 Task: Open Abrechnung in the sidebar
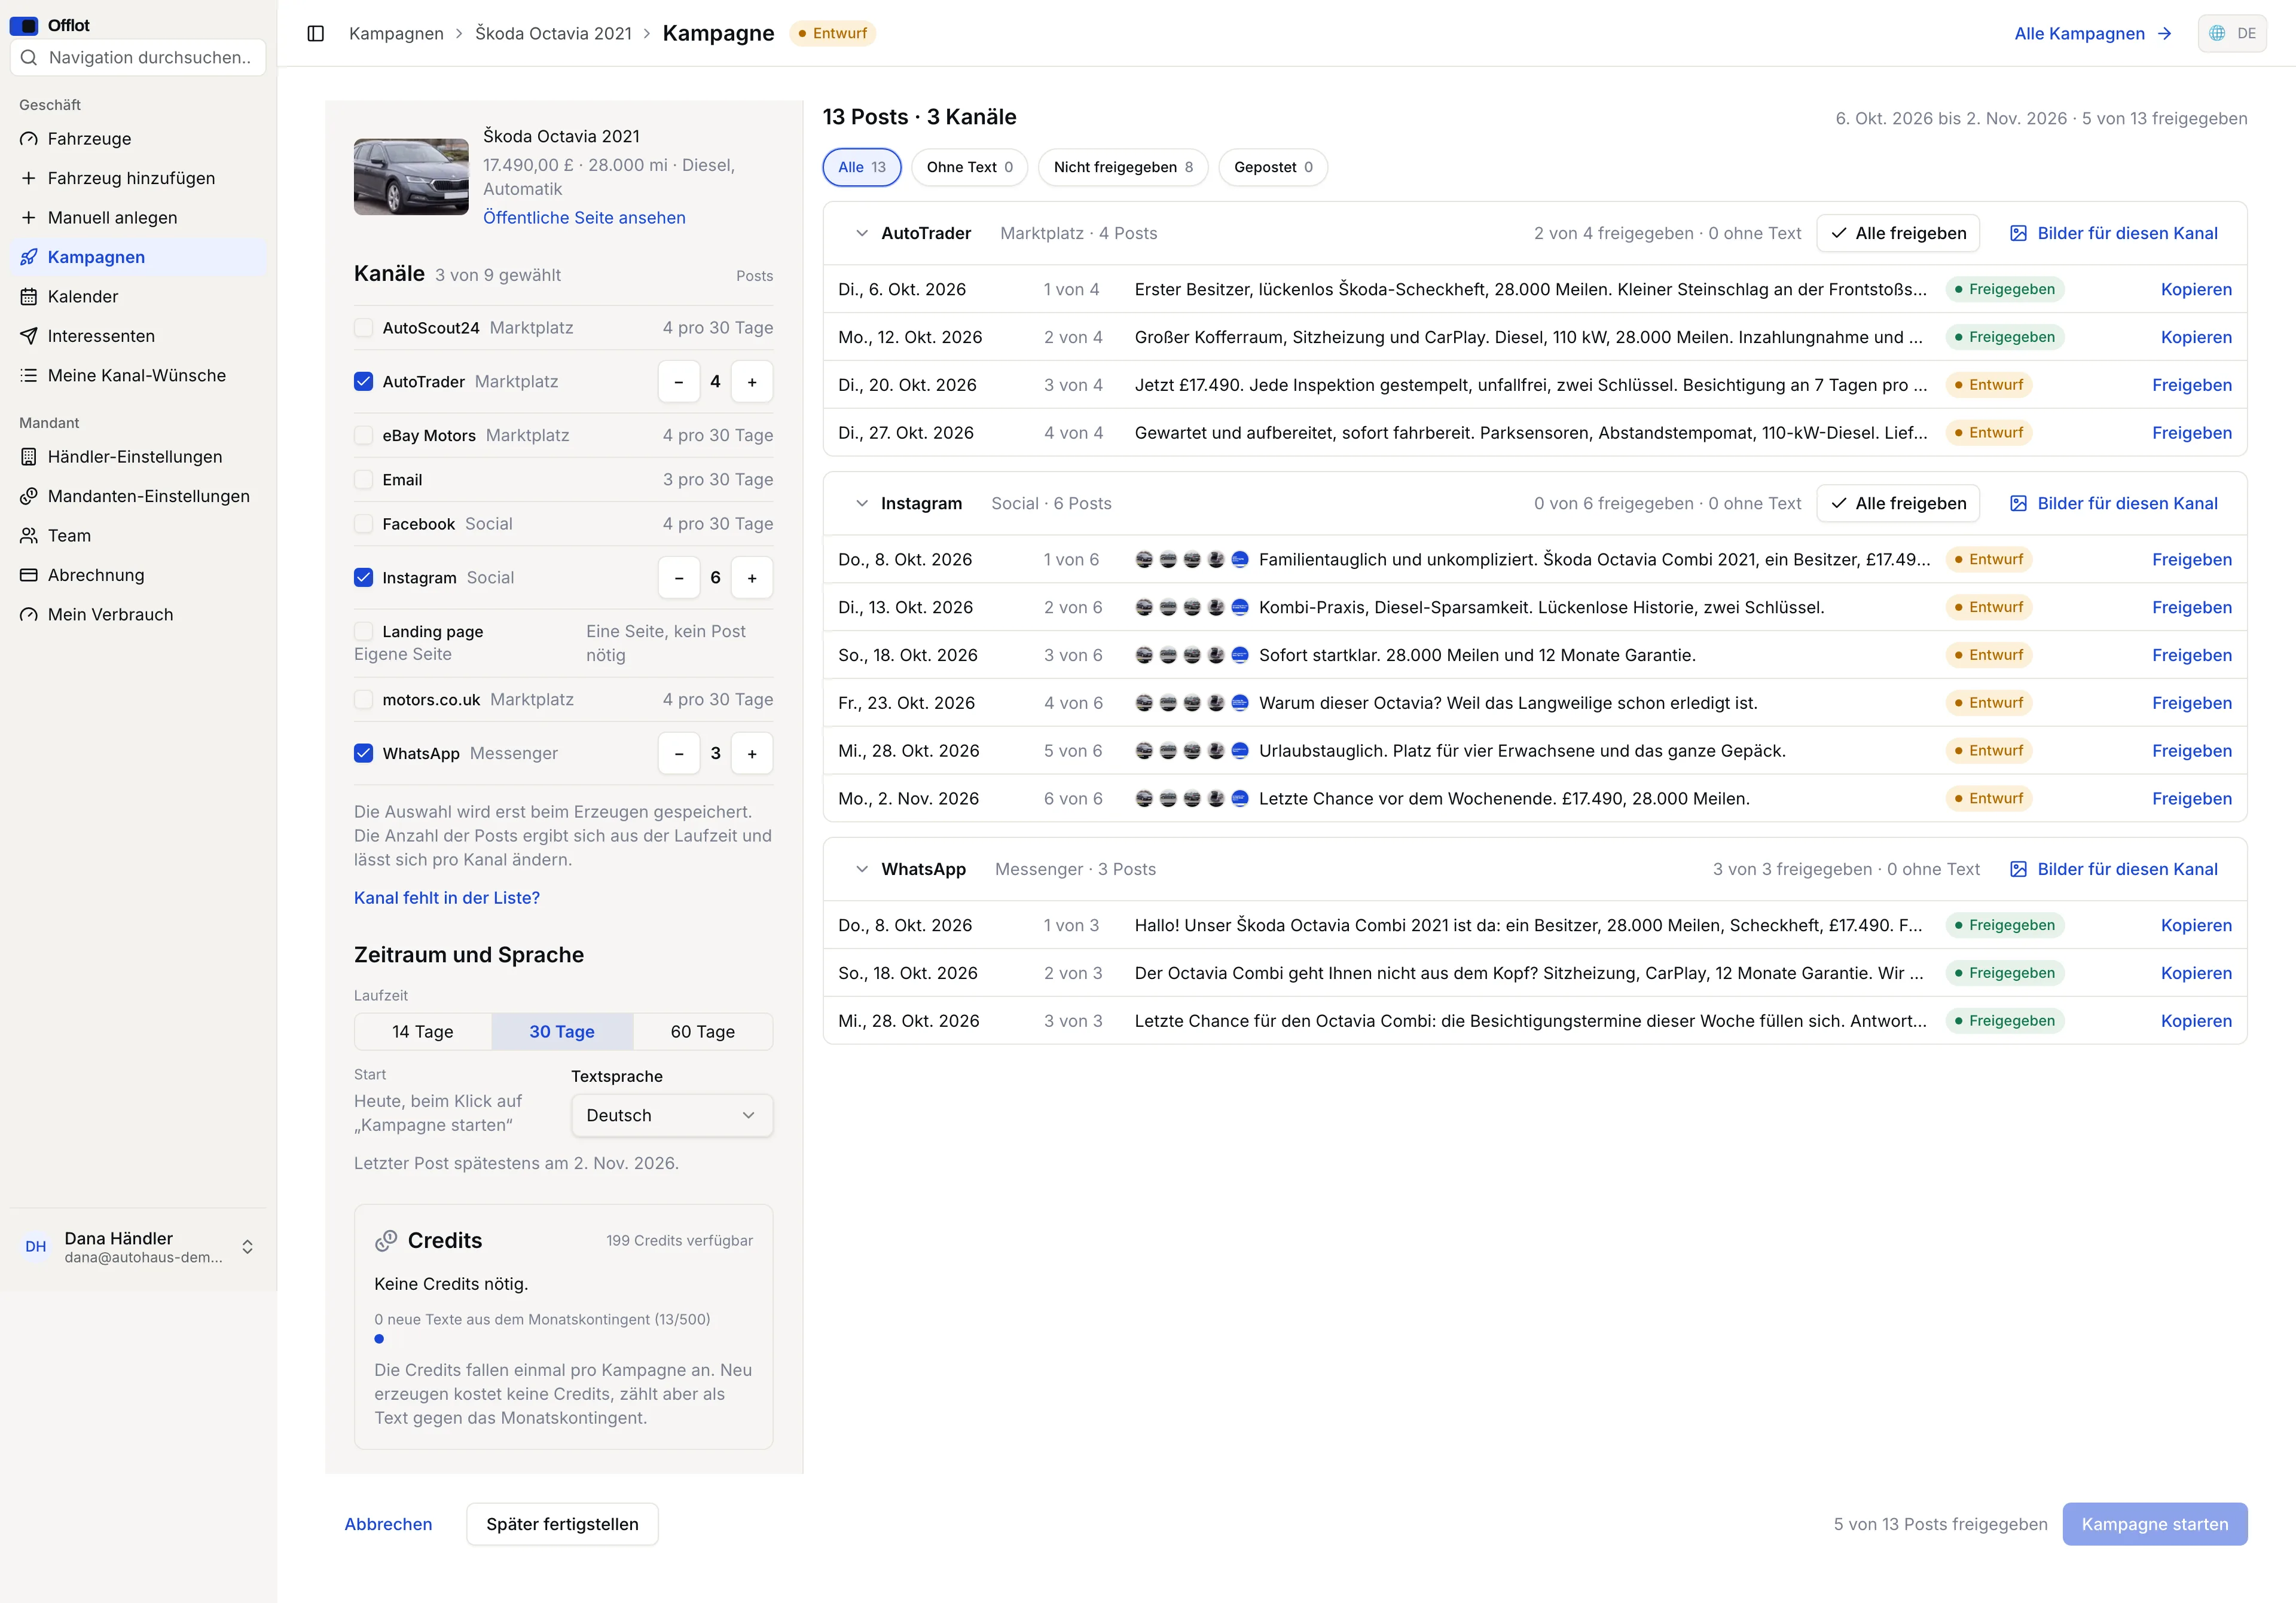(x=138, y=576)
